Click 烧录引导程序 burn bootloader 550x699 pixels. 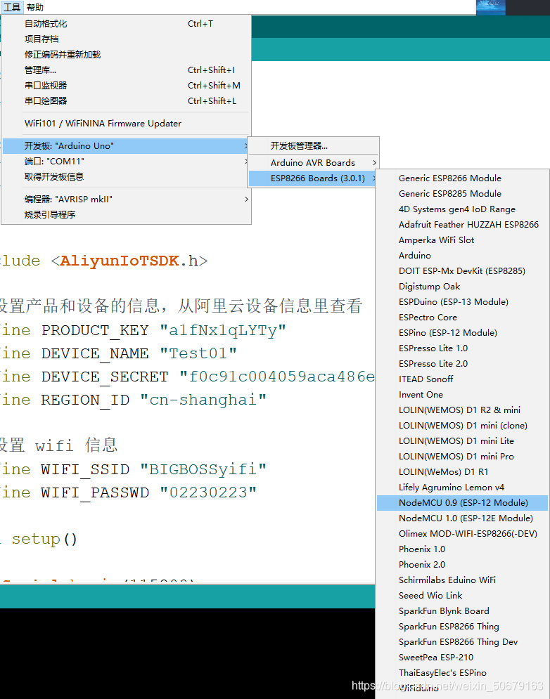pos(127,214)
